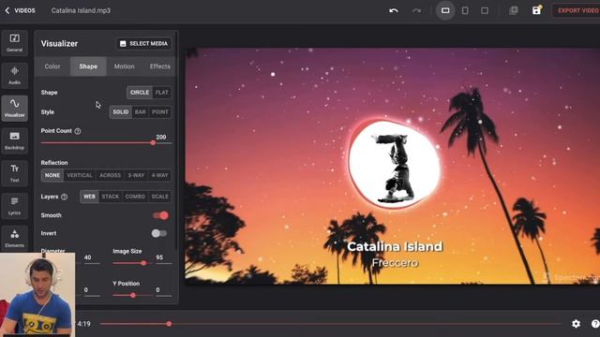Screen dimensions: 600x337
Task: Set layers mode to Stack
Action: [111, 197]
